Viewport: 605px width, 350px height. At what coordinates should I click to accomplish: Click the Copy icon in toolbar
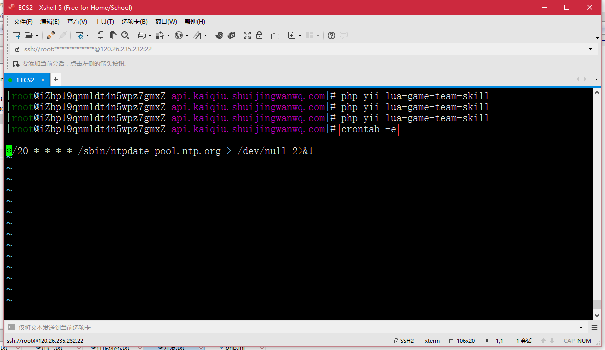[101, 35]
